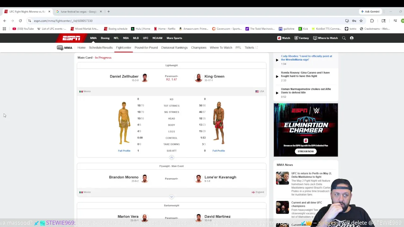Click the ESPN logo
Screen dimensions: 404x227
click(71, 38)
